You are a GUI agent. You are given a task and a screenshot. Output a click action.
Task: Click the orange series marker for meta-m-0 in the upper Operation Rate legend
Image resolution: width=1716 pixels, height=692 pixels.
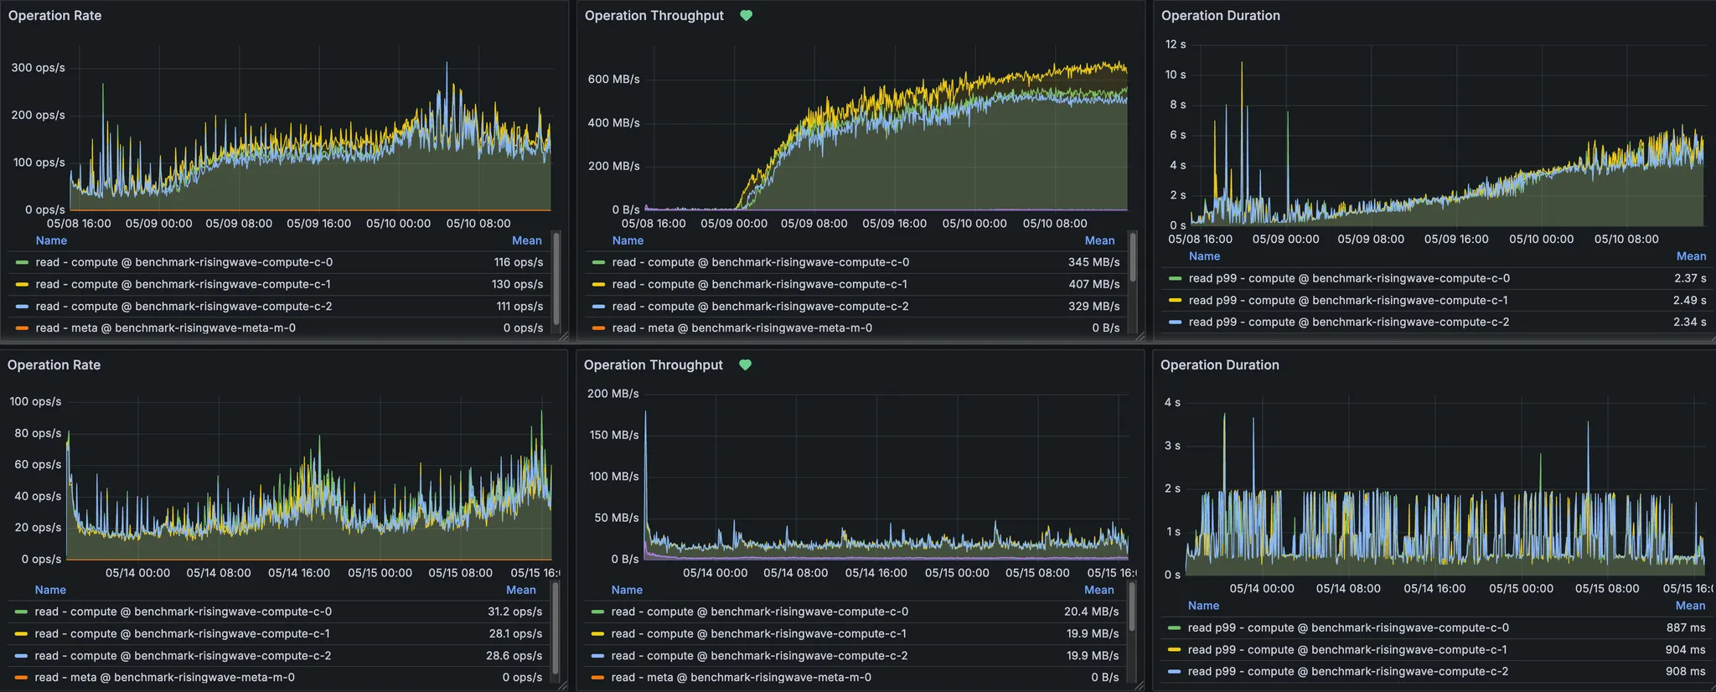point(23,328)
